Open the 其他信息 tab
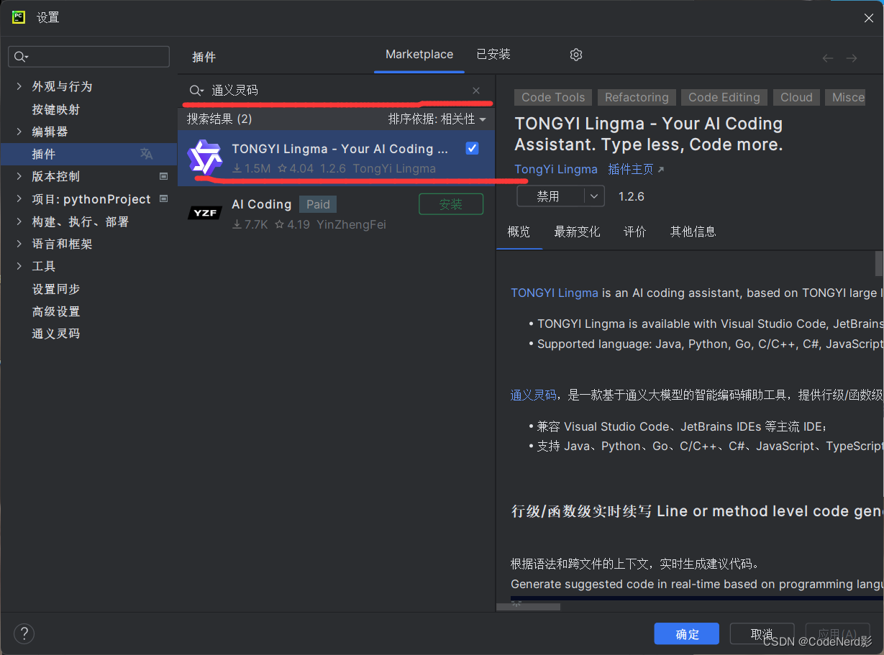Viewport: 884px width, 655px height. (x=693, y=232)
